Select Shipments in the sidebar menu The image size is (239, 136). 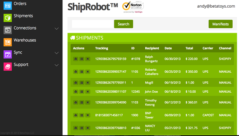pyautogui.click(x=23, y=16)
